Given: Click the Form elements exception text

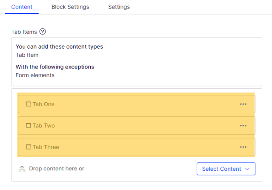Looking at the screenshot, I should pos(35,75).
